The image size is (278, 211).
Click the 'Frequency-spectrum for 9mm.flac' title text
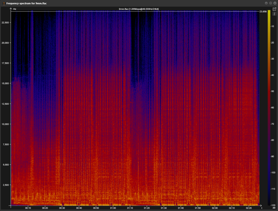click(x=27, y=3)
